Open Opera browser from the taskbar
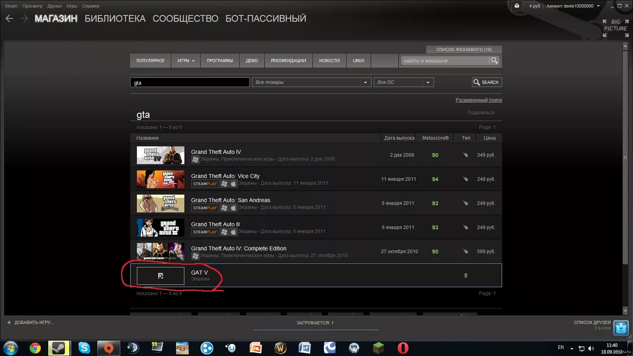The width and height of the screenshot is (633, 356). point(403,348)
